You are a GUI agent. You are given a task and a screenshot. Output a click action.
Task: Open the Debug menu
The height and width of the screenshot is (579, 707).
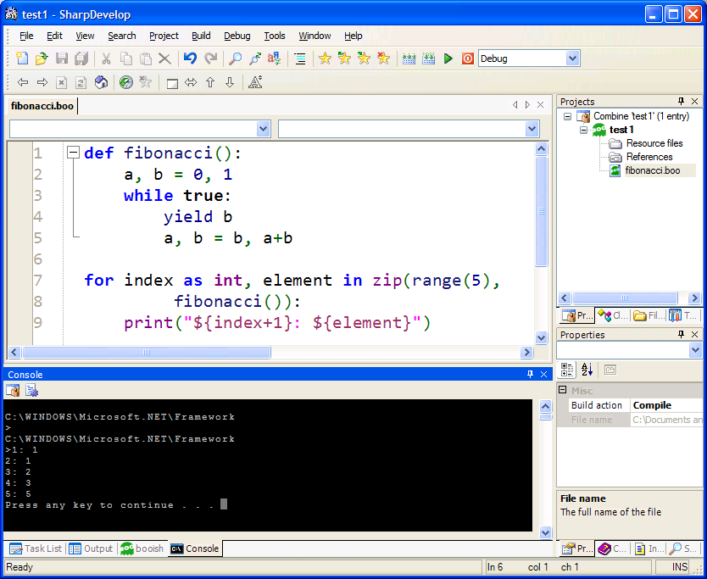tap(237, 36)
